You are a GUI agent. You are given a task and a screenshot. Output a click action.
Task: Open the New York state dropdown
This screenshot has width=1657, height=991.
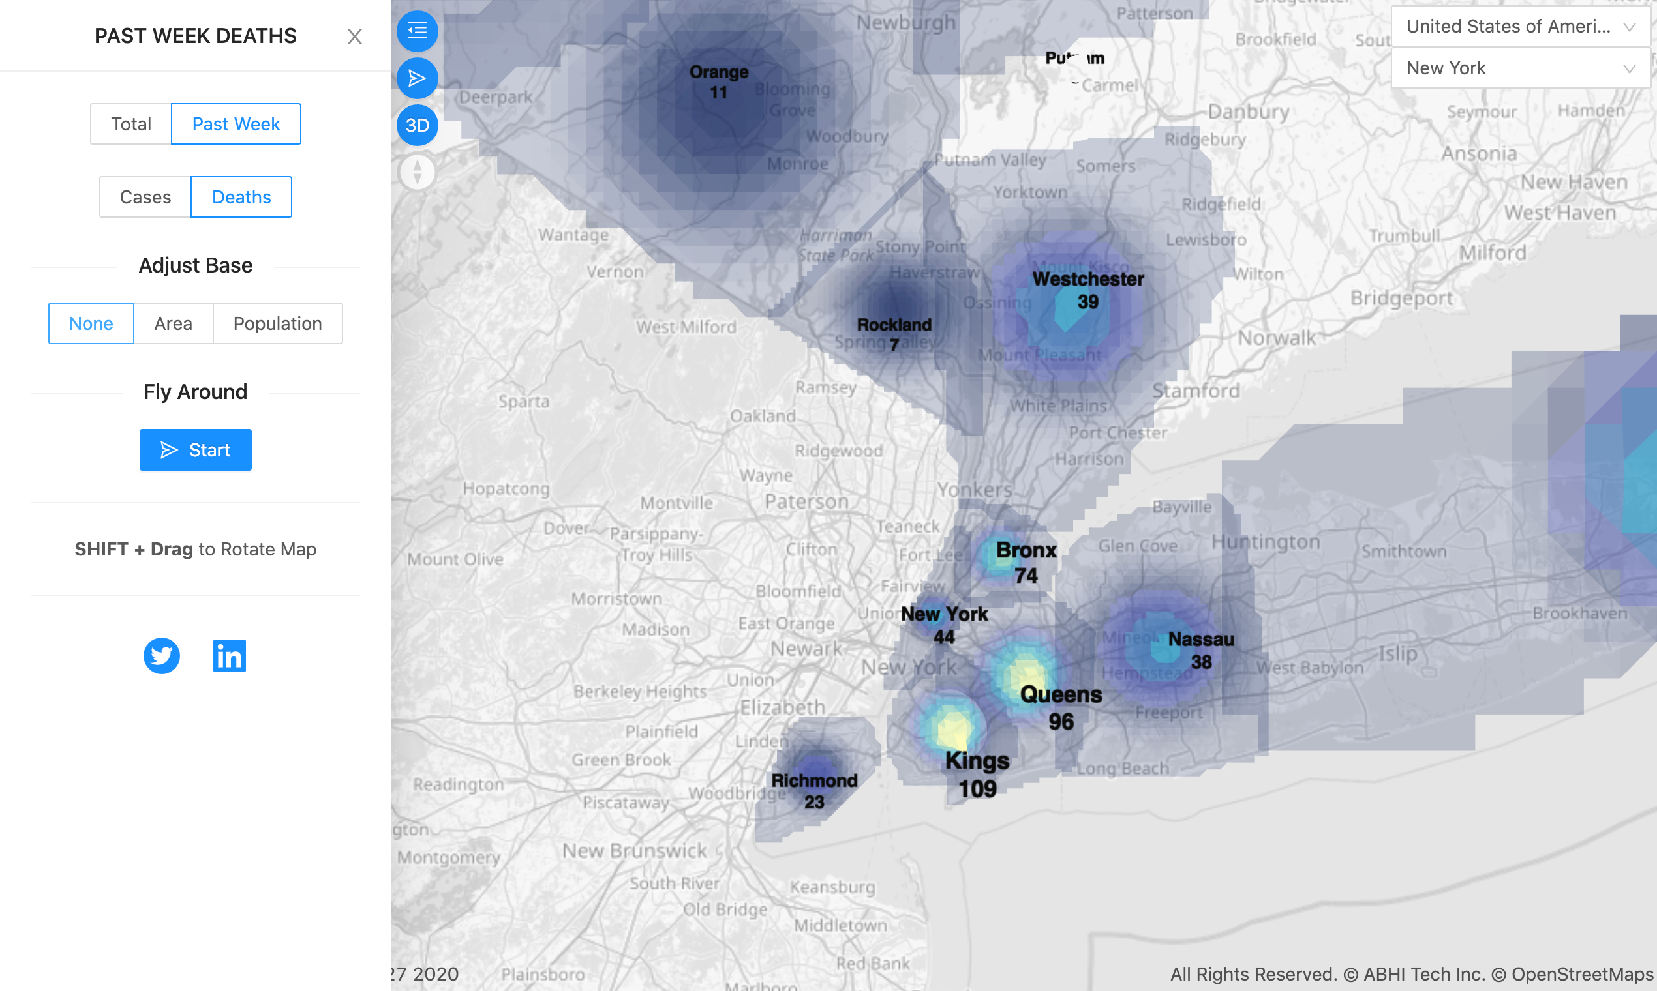pos(1519,67)
